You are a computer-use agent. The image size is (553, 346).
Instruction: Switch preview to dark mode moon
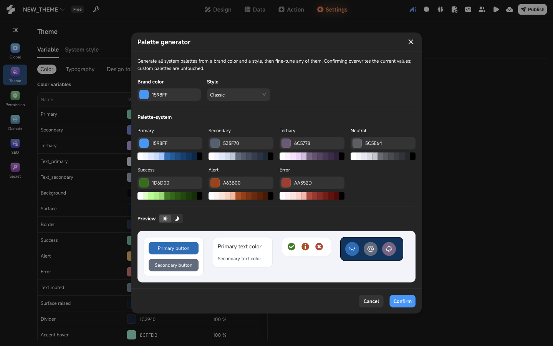[x=177, y=219]
